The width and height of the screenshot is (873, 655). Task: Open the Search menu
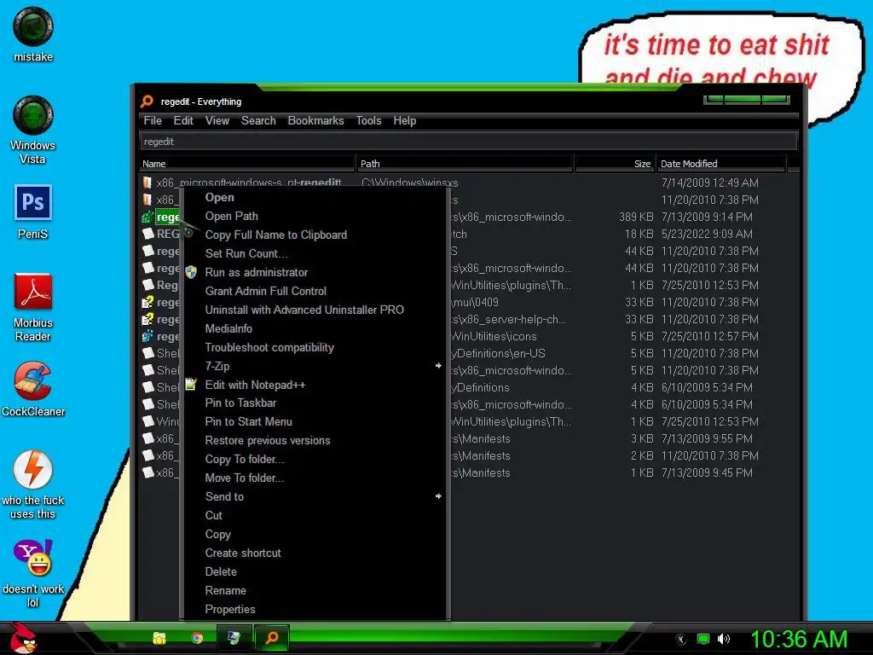click(258, 120)
